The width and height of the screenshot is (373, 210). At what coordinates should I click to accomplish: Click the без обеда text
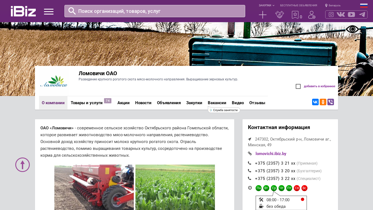(276, 206)
